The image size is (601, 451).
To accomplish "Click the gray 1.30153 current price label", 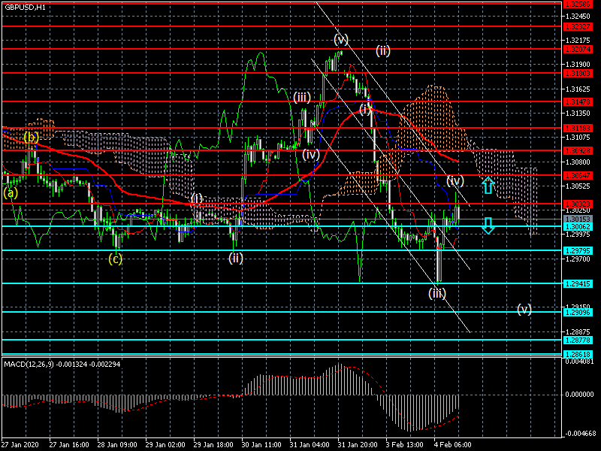I will (578, 219).
